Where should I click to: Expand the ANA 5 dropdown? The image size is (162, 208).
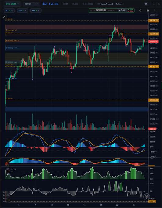[x=36, y=10]
